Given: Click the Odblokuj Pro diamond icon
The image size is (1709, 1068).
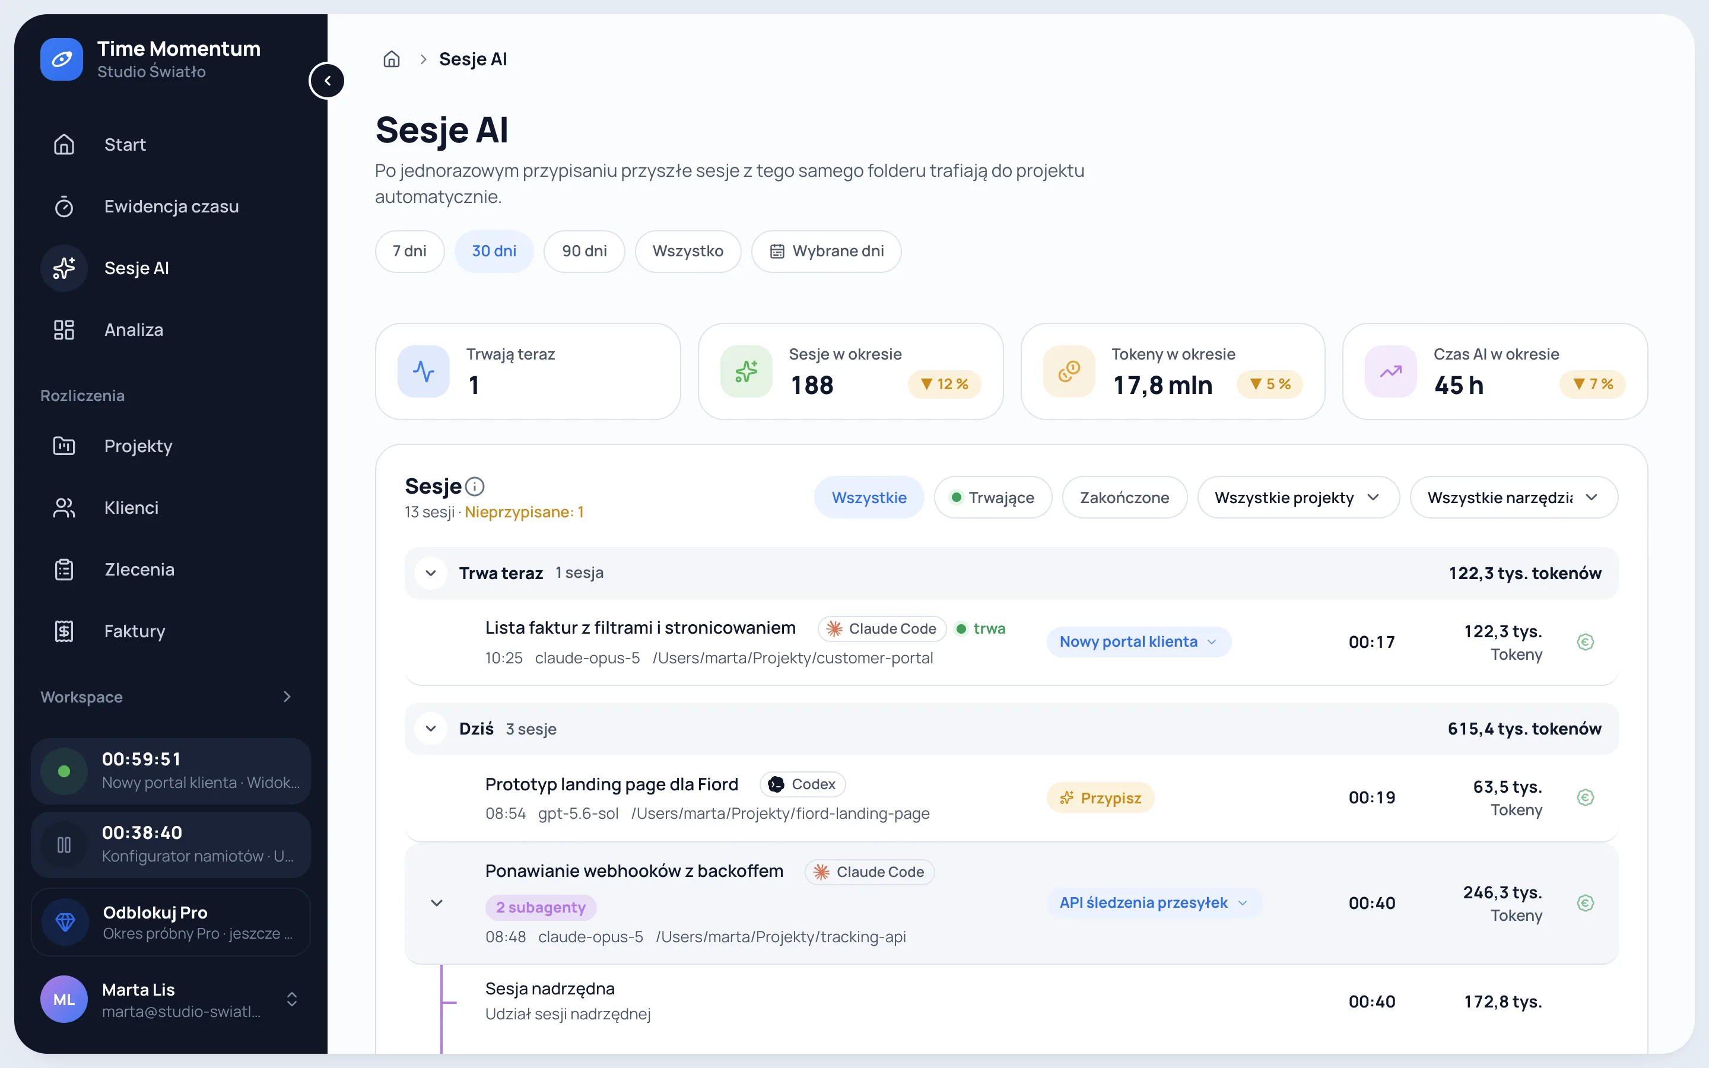Looking at the screenshot, I should coord(65,923).
